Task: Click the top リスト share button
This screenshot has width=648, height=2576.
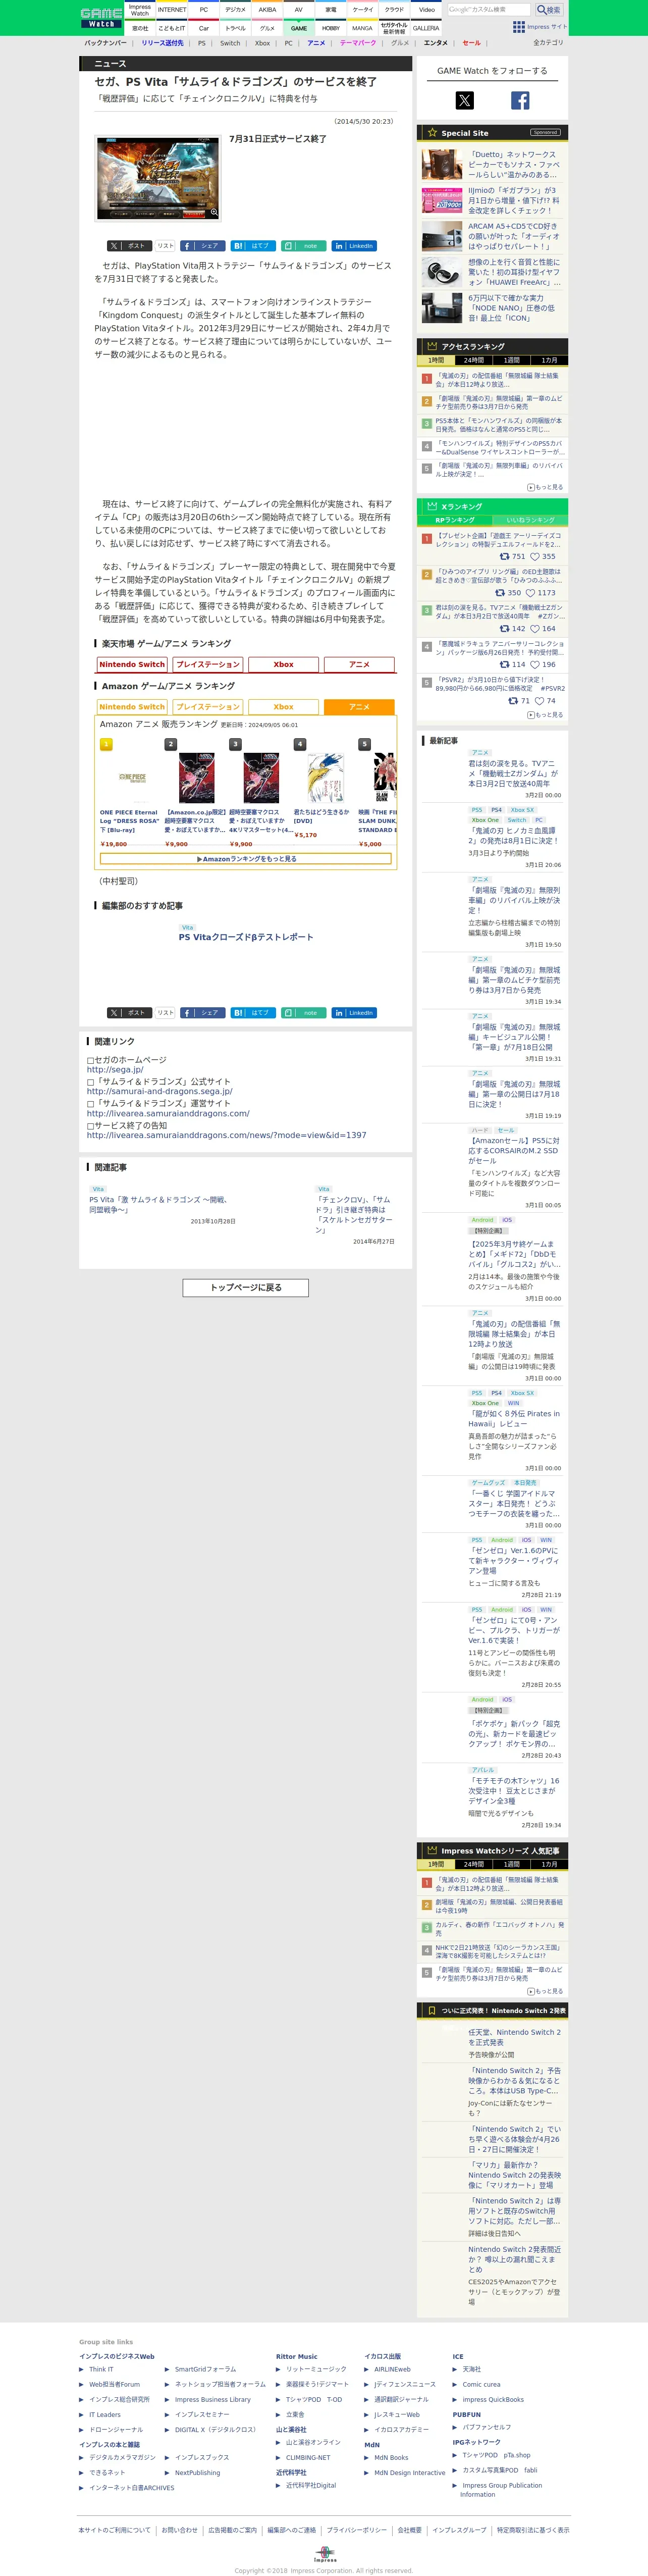Action: tap(166, 246)
